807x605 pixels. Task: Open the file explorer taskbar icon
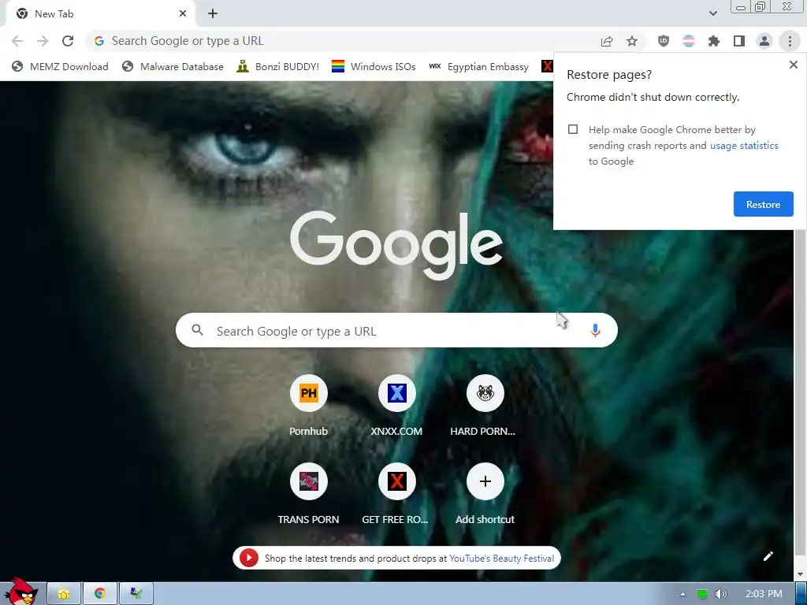click(64, 594)
